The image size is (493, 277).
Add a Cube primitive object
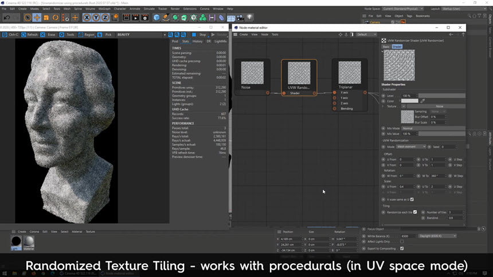click(x=156, y=18)
